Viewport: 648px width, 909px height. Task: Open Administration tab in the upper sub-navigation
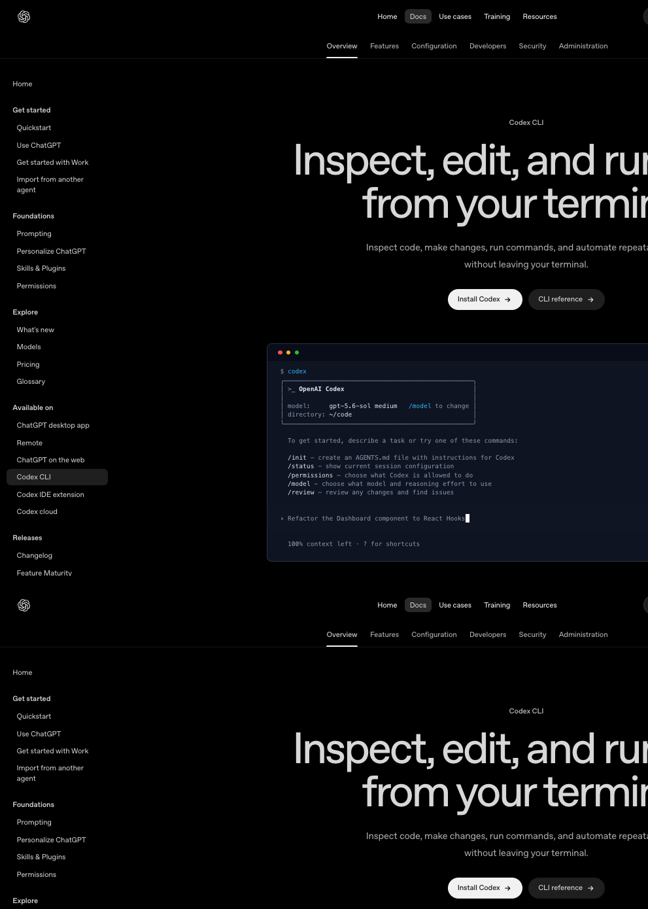click(x=583, y=46)
